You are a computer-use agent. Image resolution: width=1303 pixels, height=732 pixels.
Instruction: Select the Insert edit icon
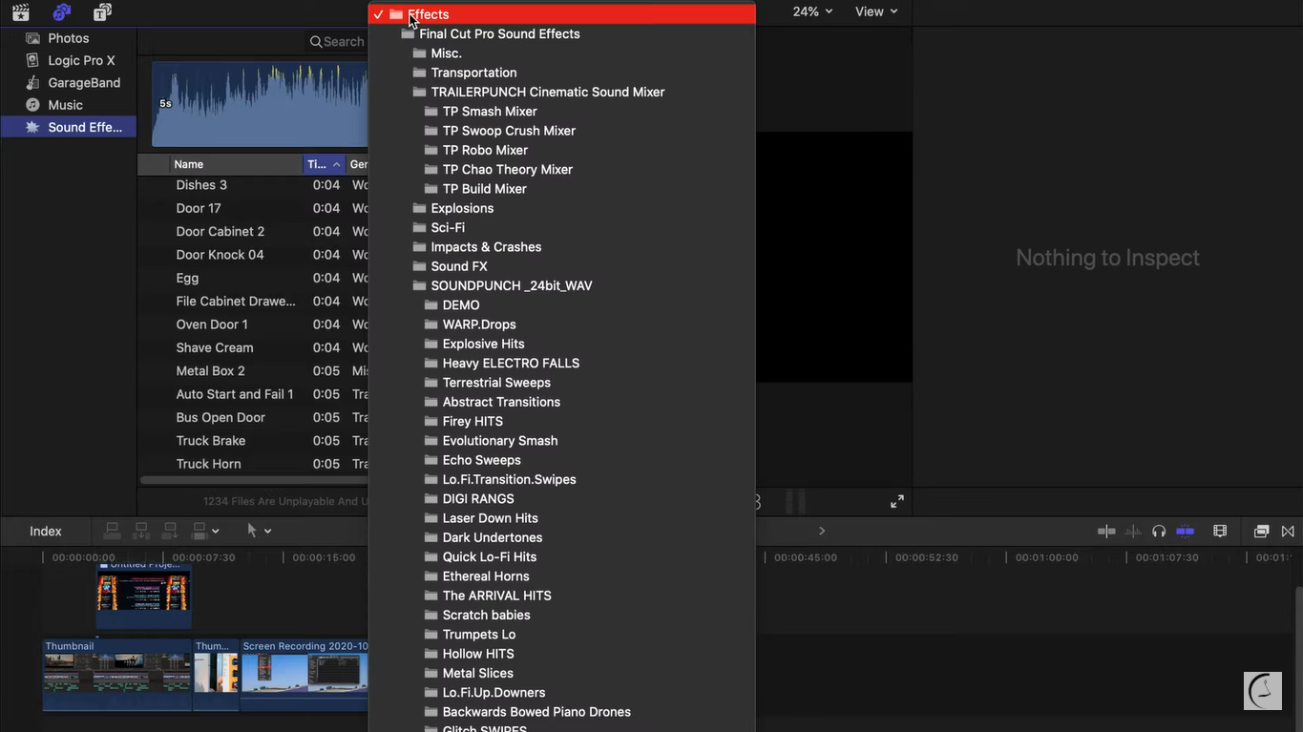tap(139, 530)
